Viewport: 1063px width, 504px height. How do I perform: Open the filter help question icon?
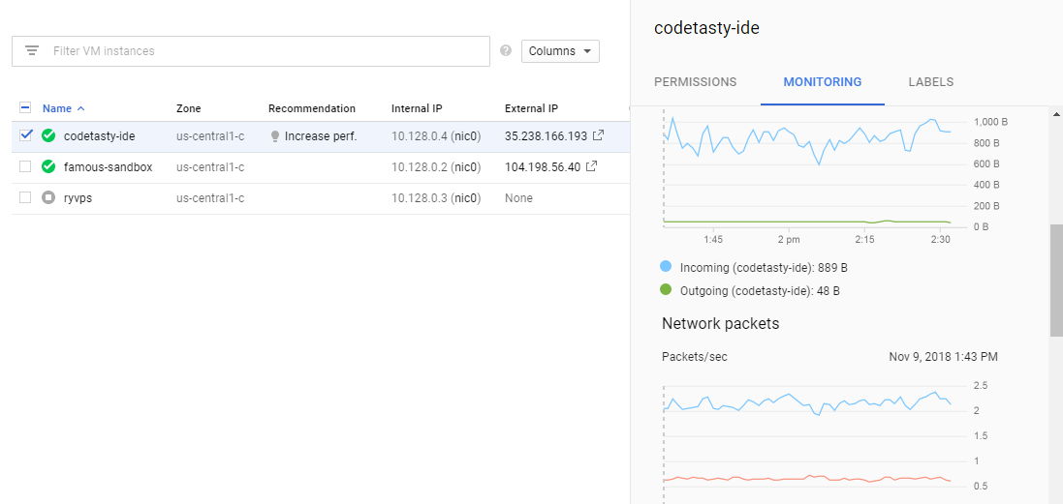pos(506,50)
